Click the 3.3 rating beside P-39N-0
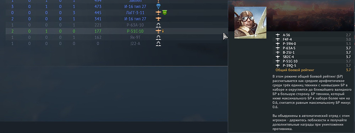Screen dimensions: 355x133 [348, 44]
